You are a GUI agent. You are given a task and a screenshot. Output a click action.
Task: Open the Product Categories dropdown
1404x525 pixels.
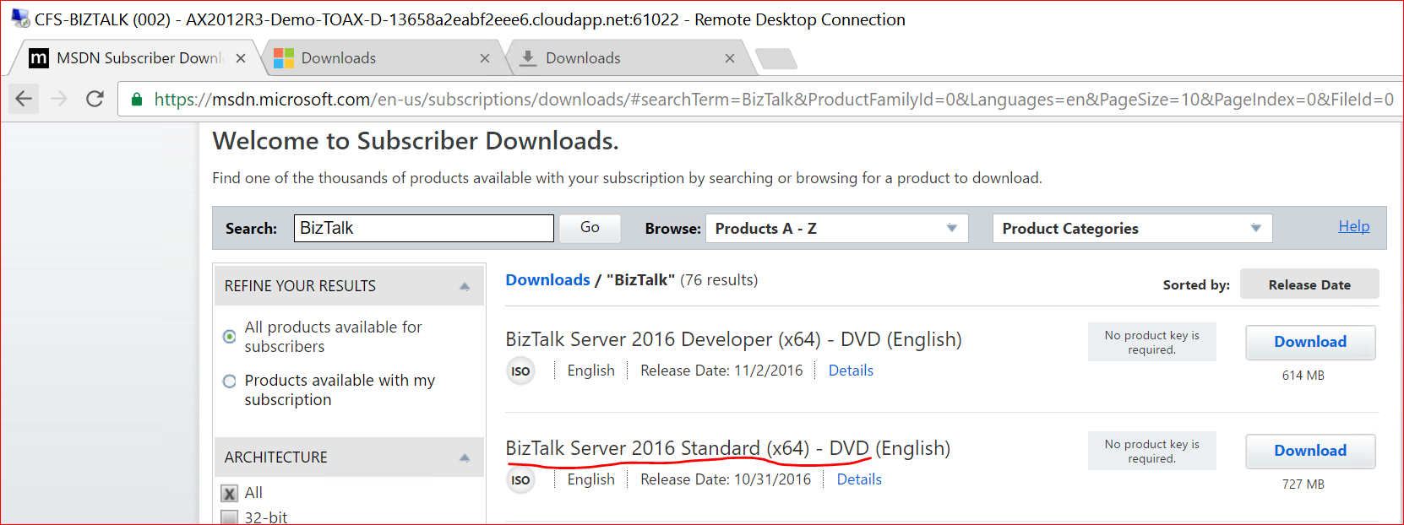click(1131, 229)
